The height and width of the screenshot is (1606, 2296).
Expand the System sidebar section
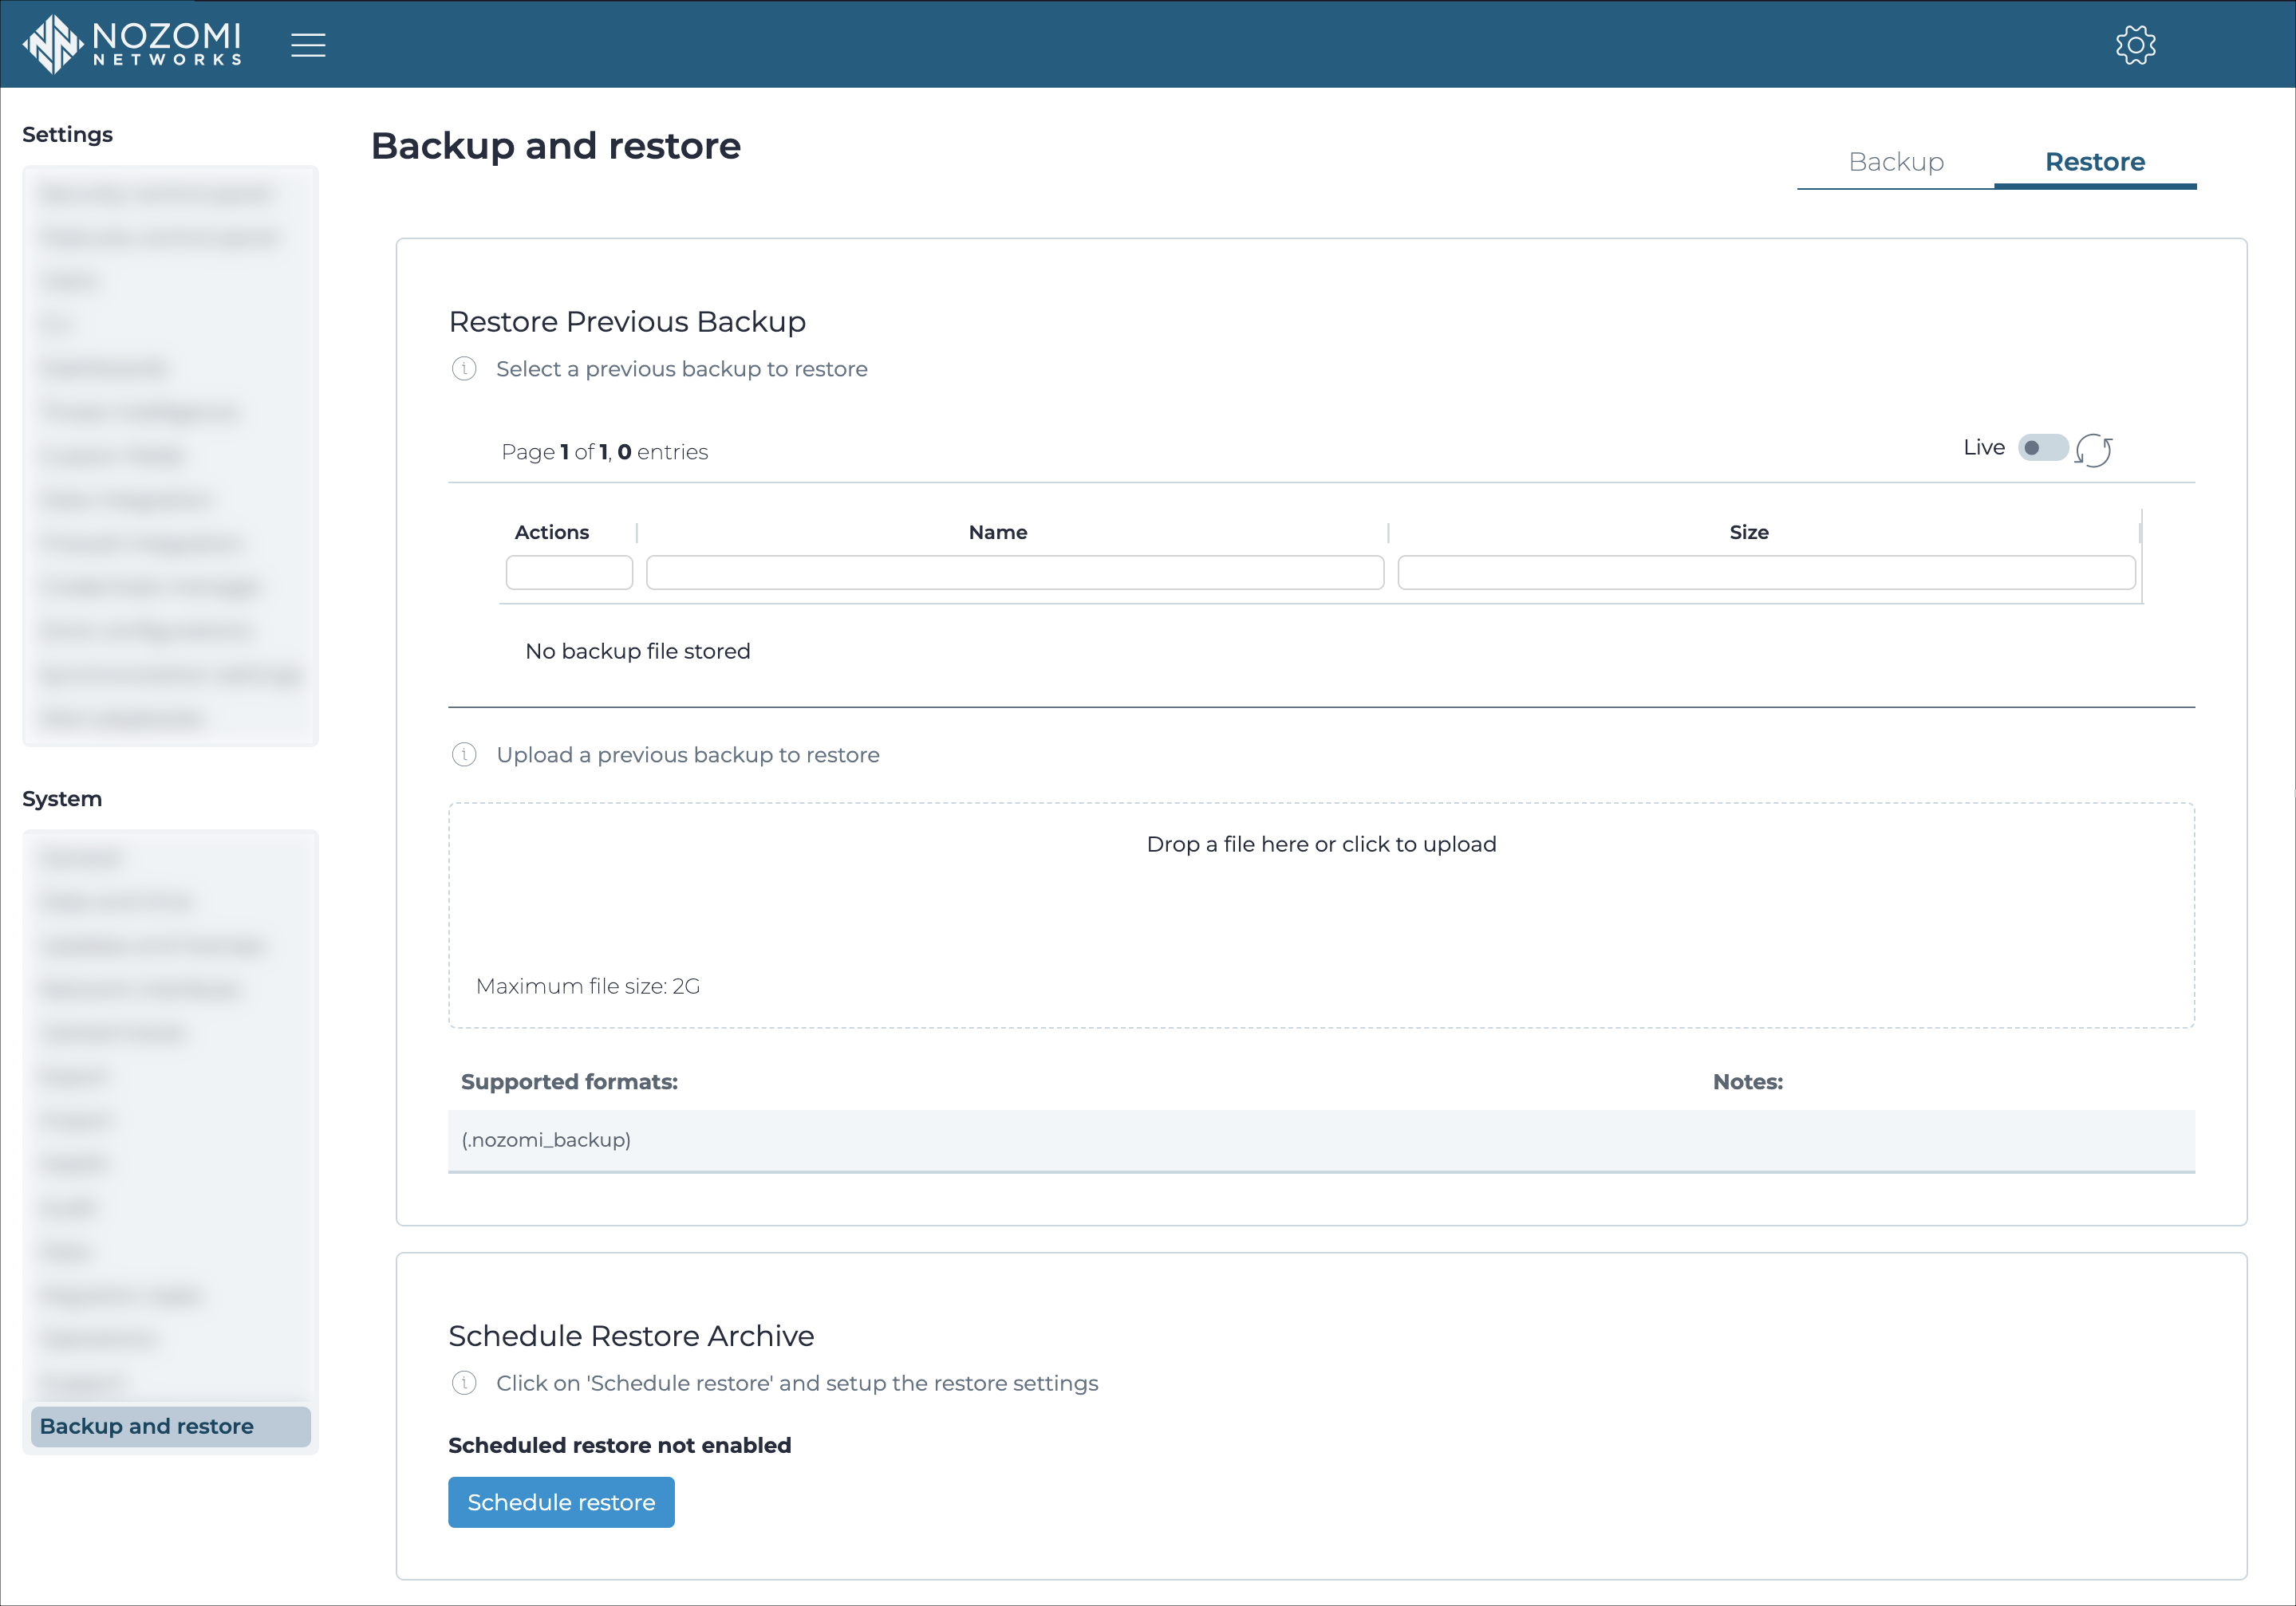point(63,799)
